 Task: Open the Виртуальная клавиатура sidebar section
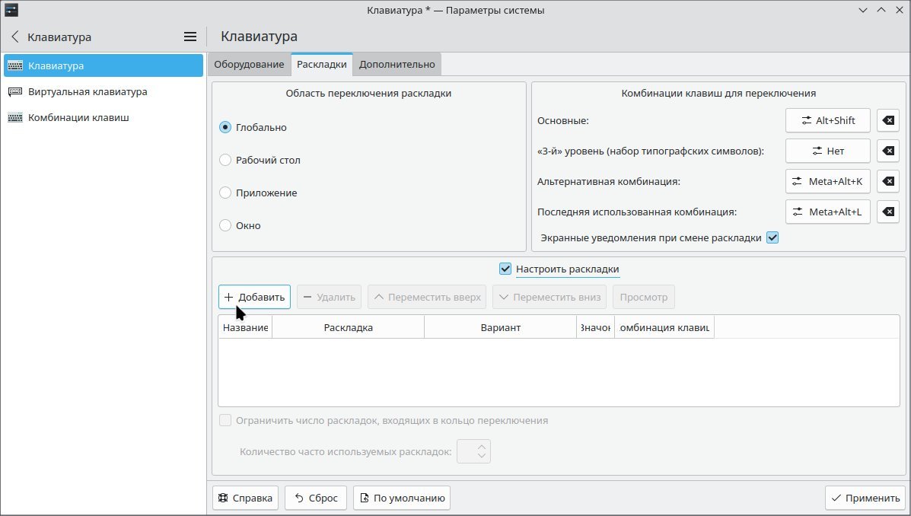click(x=86, y=91)
